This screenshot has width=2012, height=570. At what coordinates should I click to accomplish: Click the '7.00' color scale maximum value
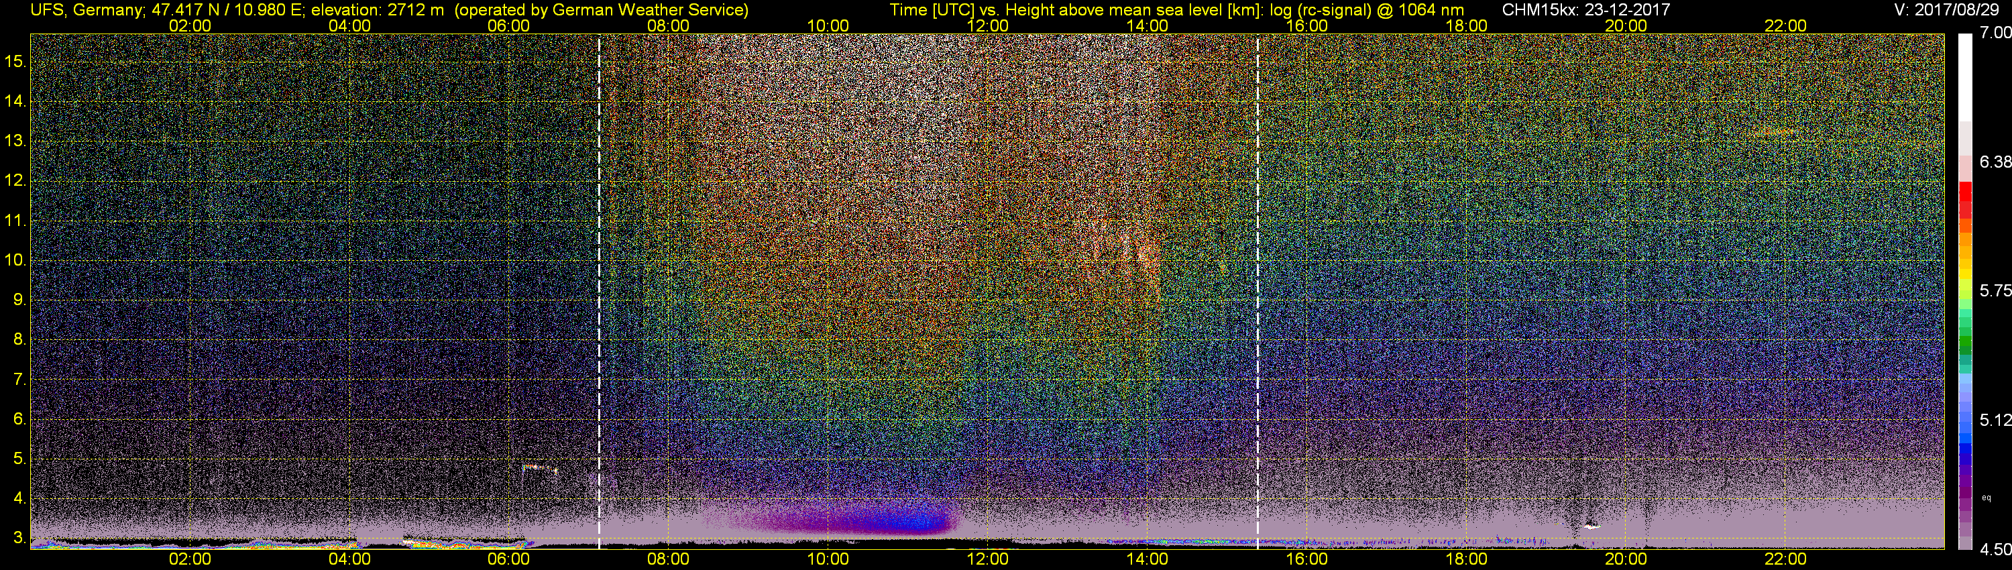1996,33
